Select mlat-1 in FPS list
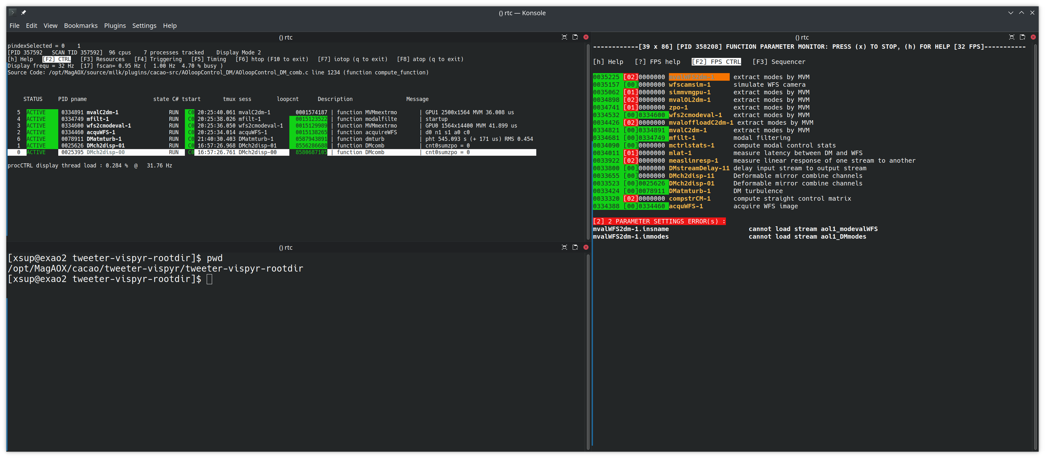This screenshot has width=1045, height=458. [x=680, y=153]
